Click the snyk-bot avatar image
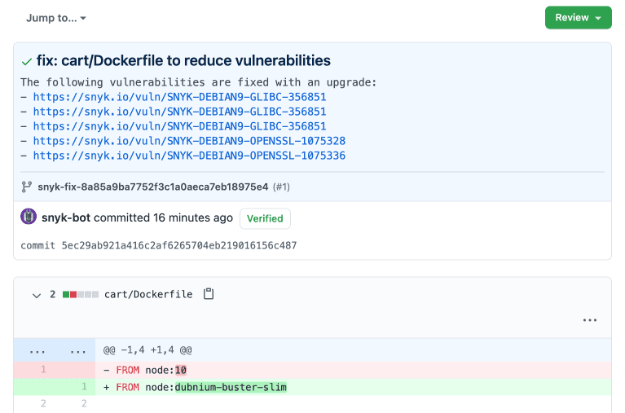The height and width of the screenshot is (413, 625). coord(29,217)
